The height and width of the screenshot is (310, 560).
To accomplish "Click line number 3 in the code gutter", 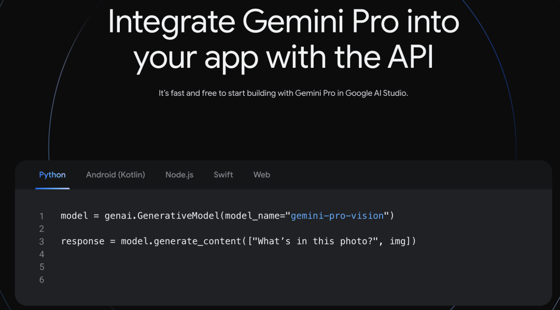I will (41, 242).
